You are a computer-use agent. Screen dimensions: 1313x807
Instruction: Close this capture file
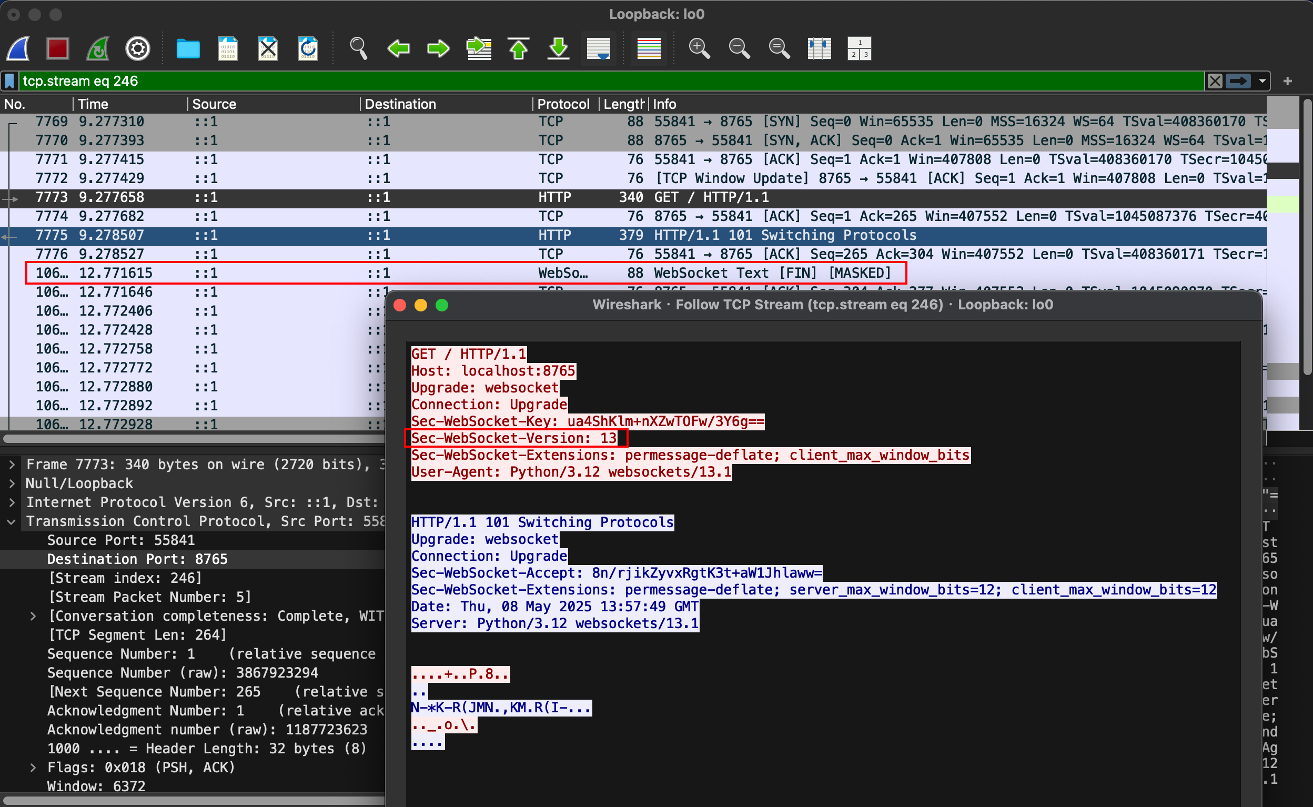point(268,48)
